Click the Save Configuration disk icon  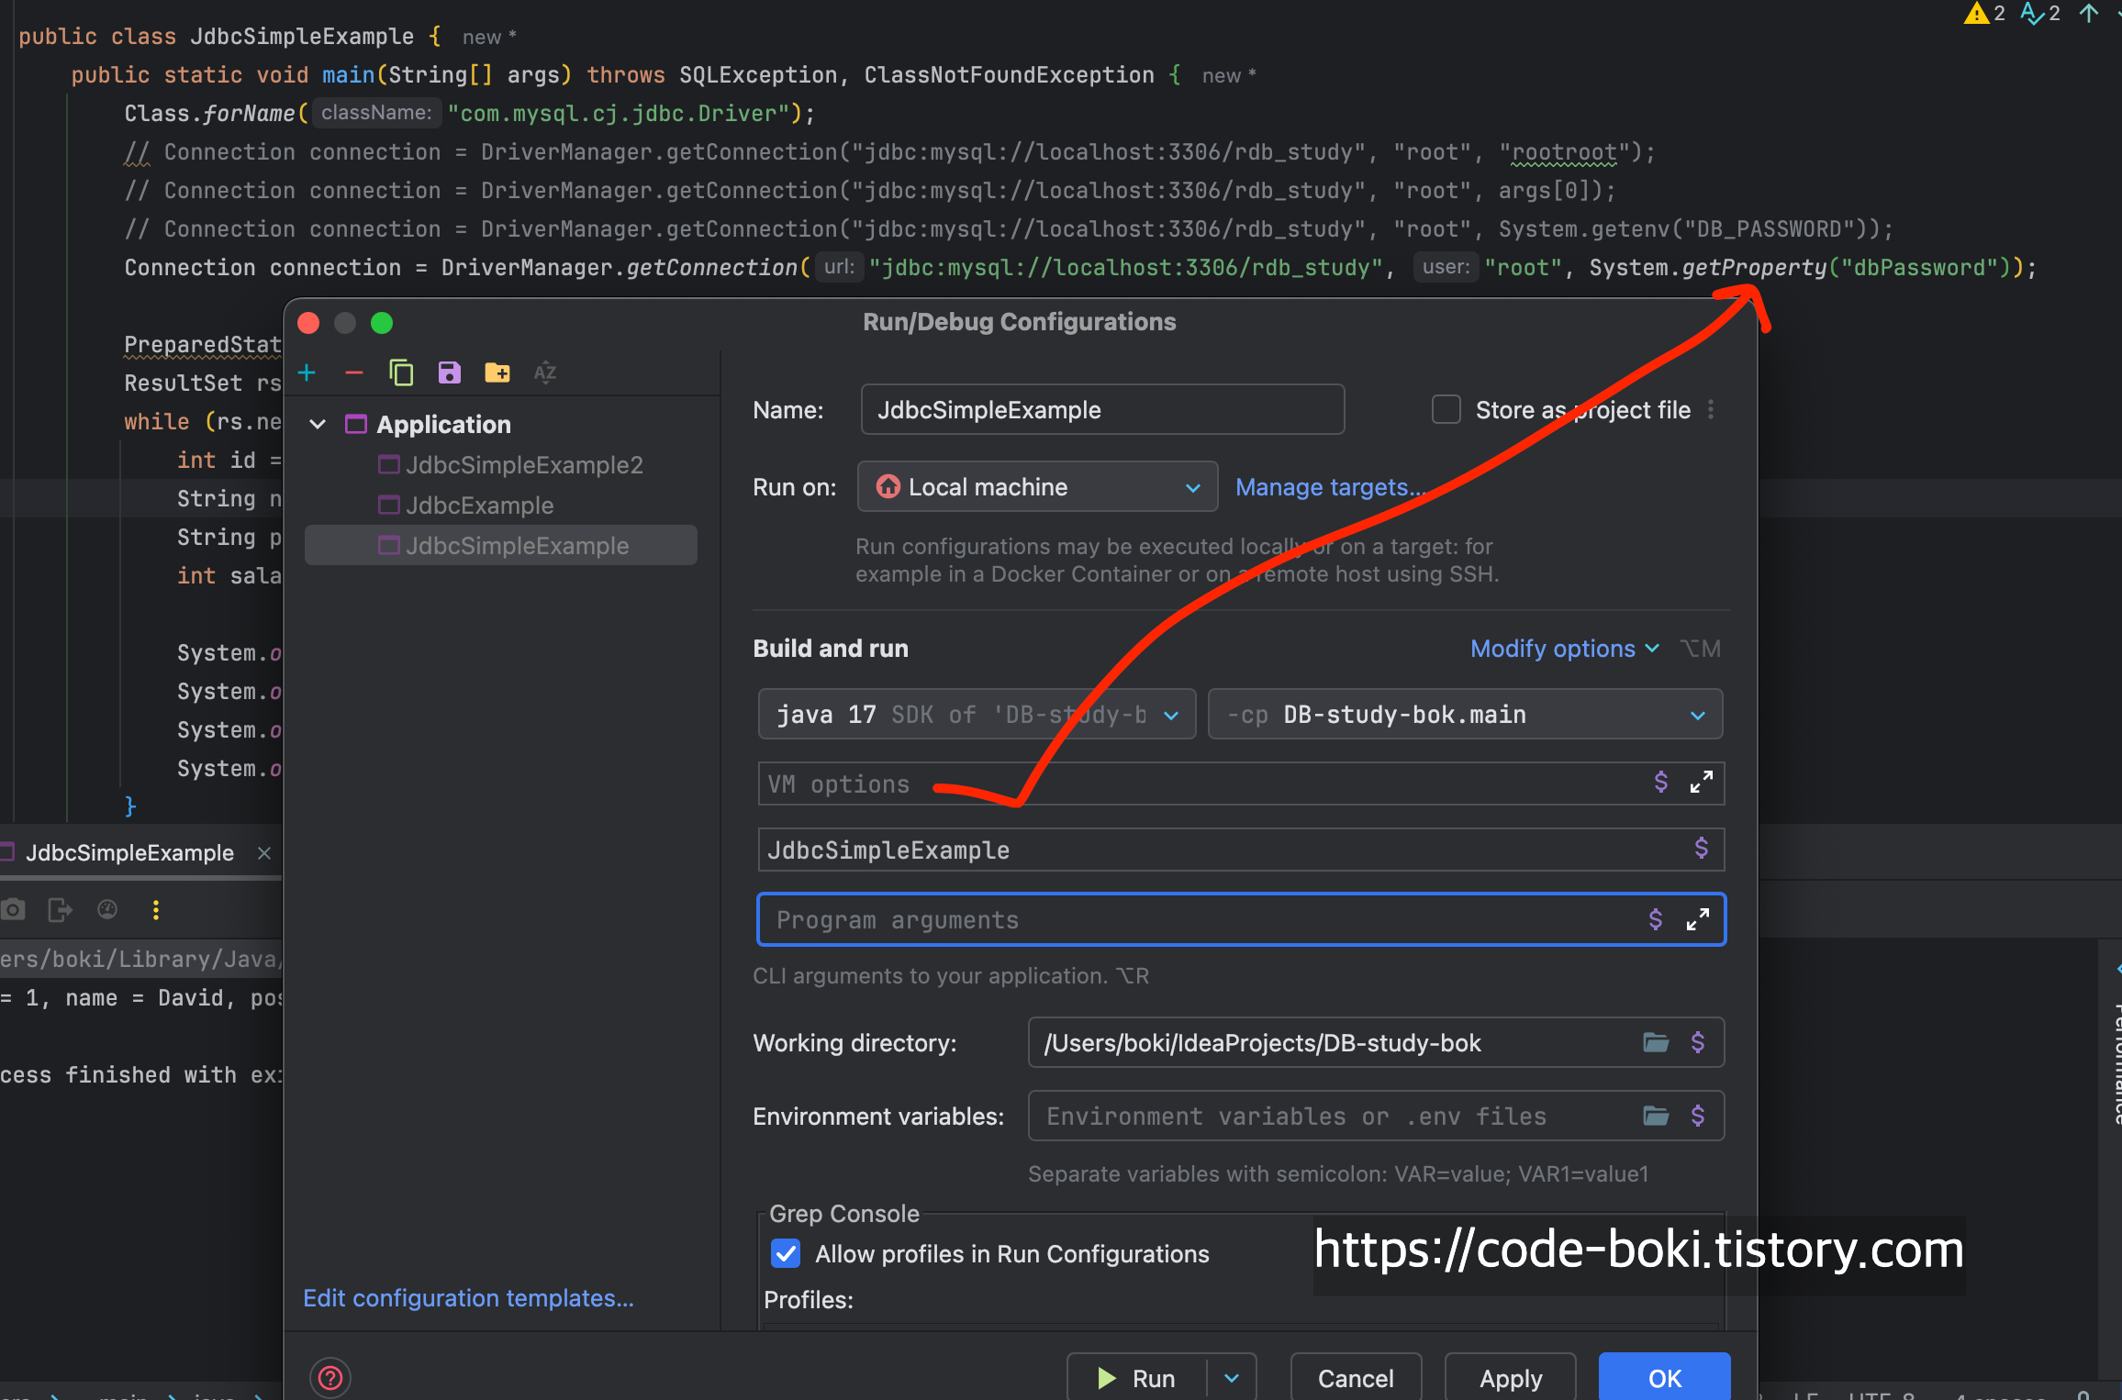tap(449, 372)
